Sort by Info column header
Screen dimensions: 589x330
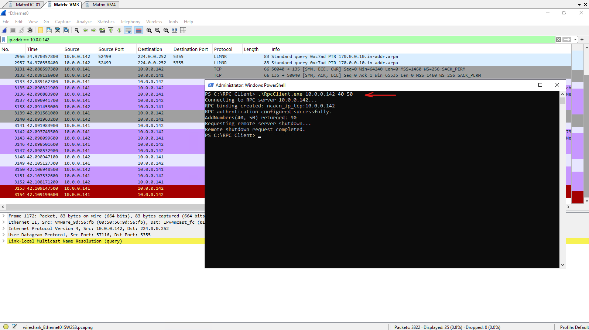pyautogui.click(x=421, y=49)
